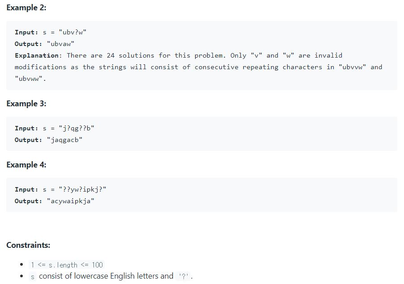
Task: Click the word "Input" in Example 4
Action: 25,189
